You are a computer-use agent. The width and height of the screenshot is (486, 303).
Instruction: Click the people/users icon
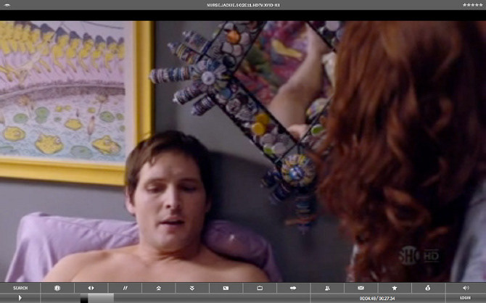(x=327, y=288)
